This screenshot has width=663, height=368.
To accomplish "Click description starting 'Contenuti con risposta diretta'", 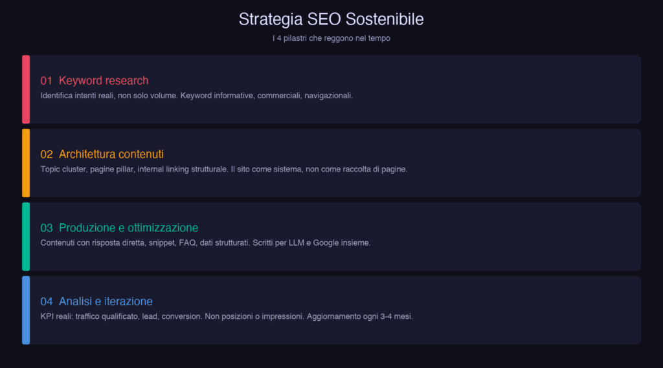I will pyautogui.click(x=205, y=243).
